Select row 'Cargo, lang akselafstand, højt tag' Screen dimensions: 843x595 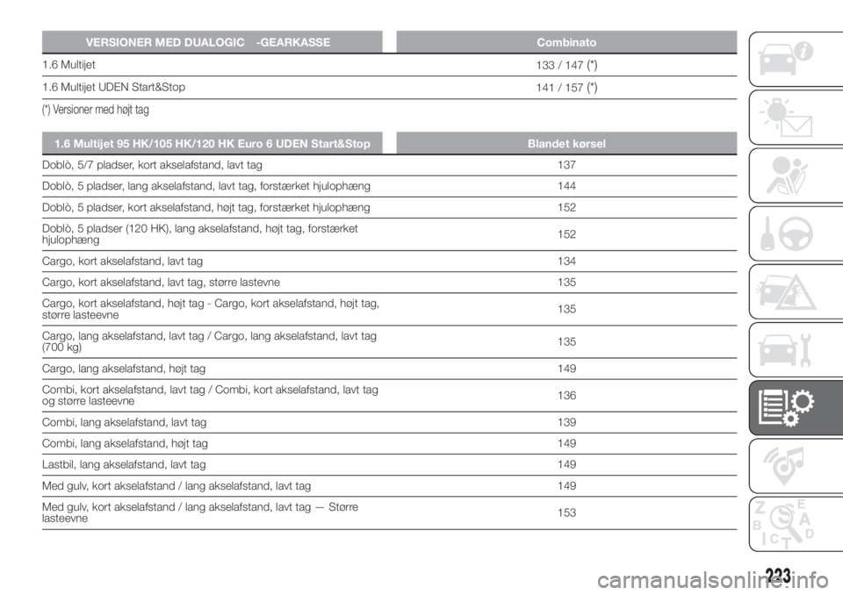coord(389,369)
